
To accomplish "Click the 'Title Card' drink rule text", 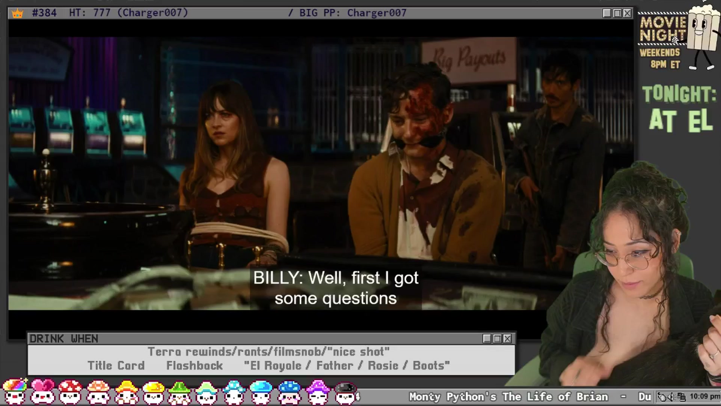I will pyautogui.click(x=116, y=365).
